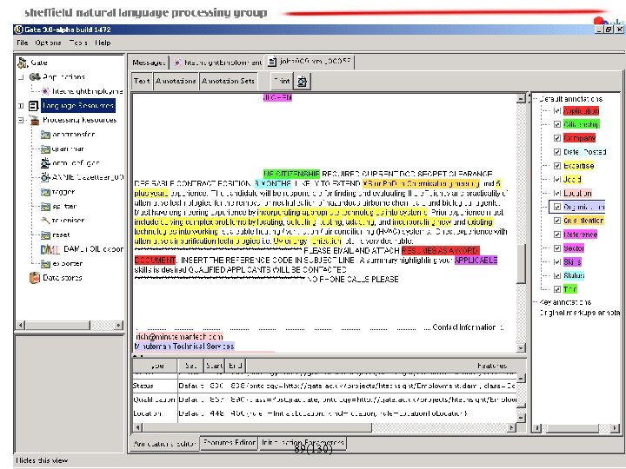Toggle the Application annotation checkbox
The image size is (626, 469).
[x=557, y=111]
